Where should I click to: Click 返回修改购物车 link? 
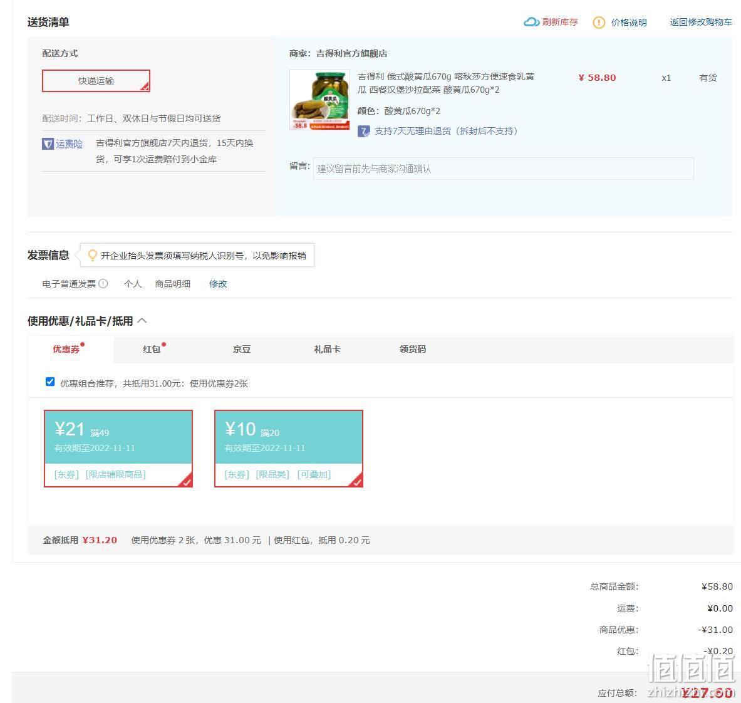701,22
